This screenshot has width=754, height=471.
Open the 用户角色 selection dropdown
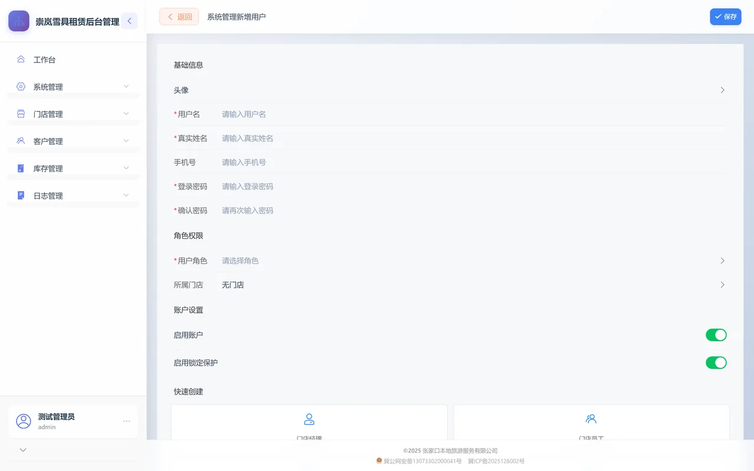[x=449, y=261]
